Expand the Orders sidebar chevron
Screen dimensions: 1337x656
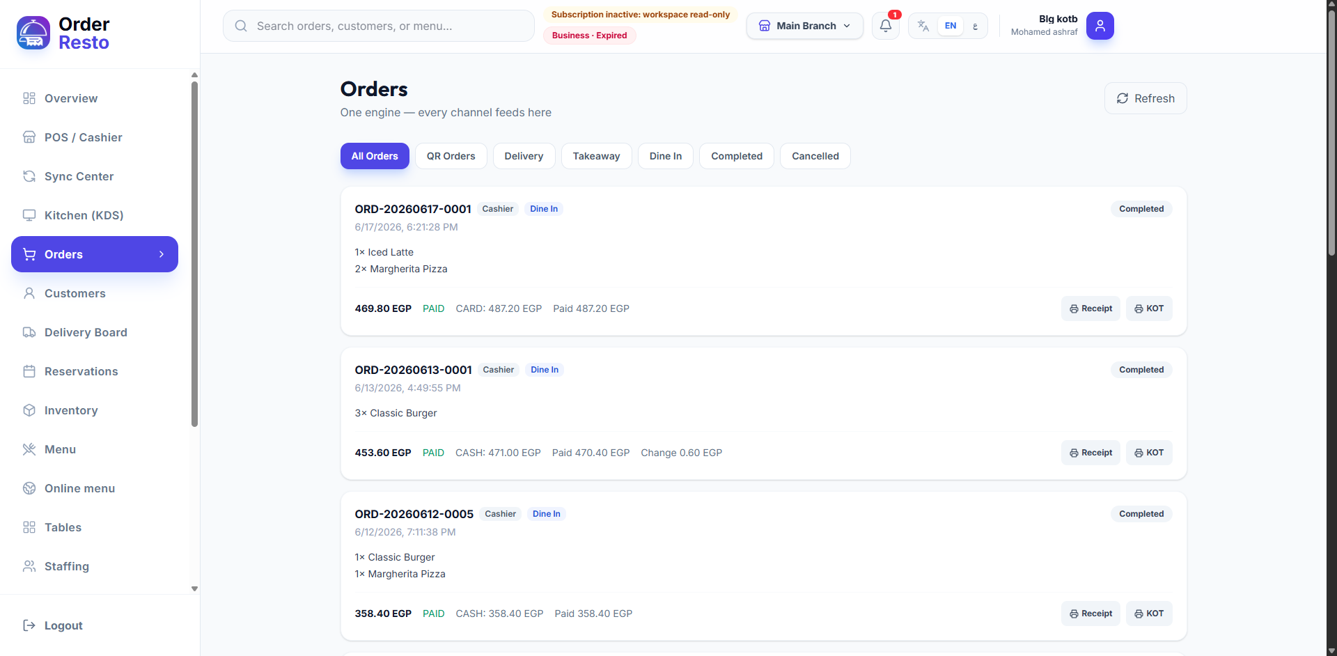[x=162, y=254]
